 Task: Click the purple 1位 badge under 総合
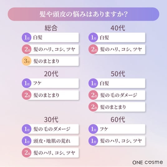pyautogui.click(x=26, y=37)
